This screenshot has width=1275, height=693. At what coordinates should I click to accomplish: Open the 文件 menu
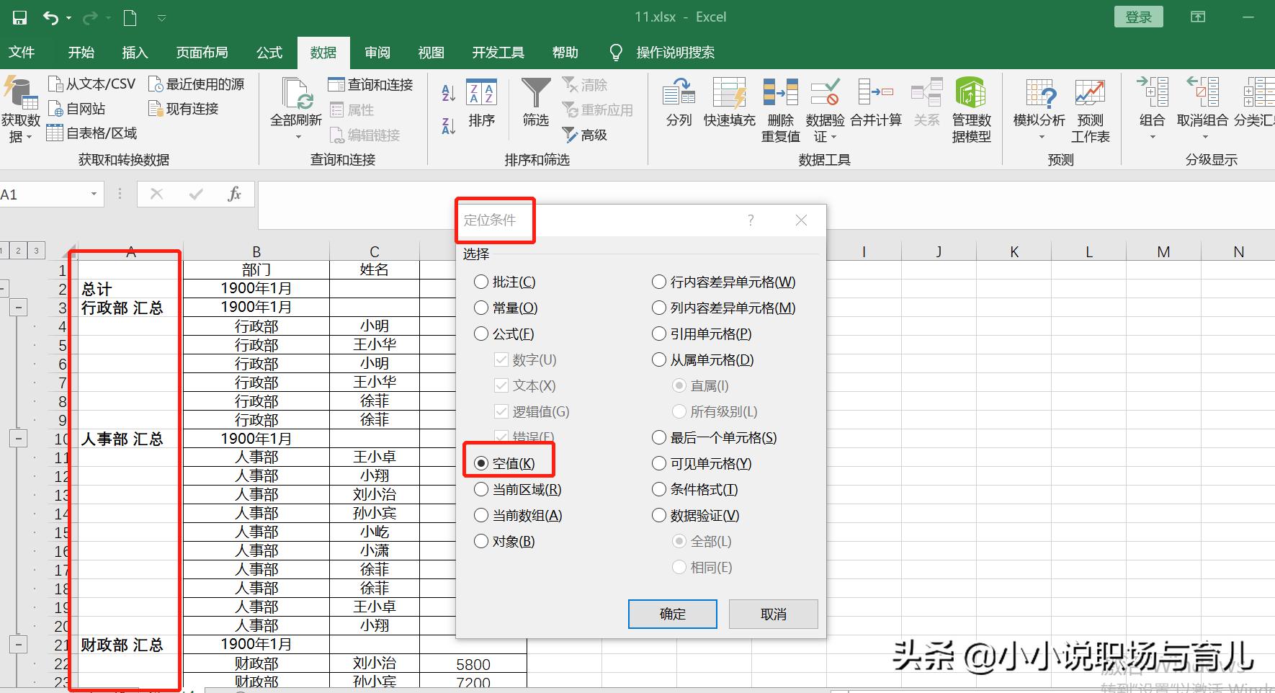point(22,52)
